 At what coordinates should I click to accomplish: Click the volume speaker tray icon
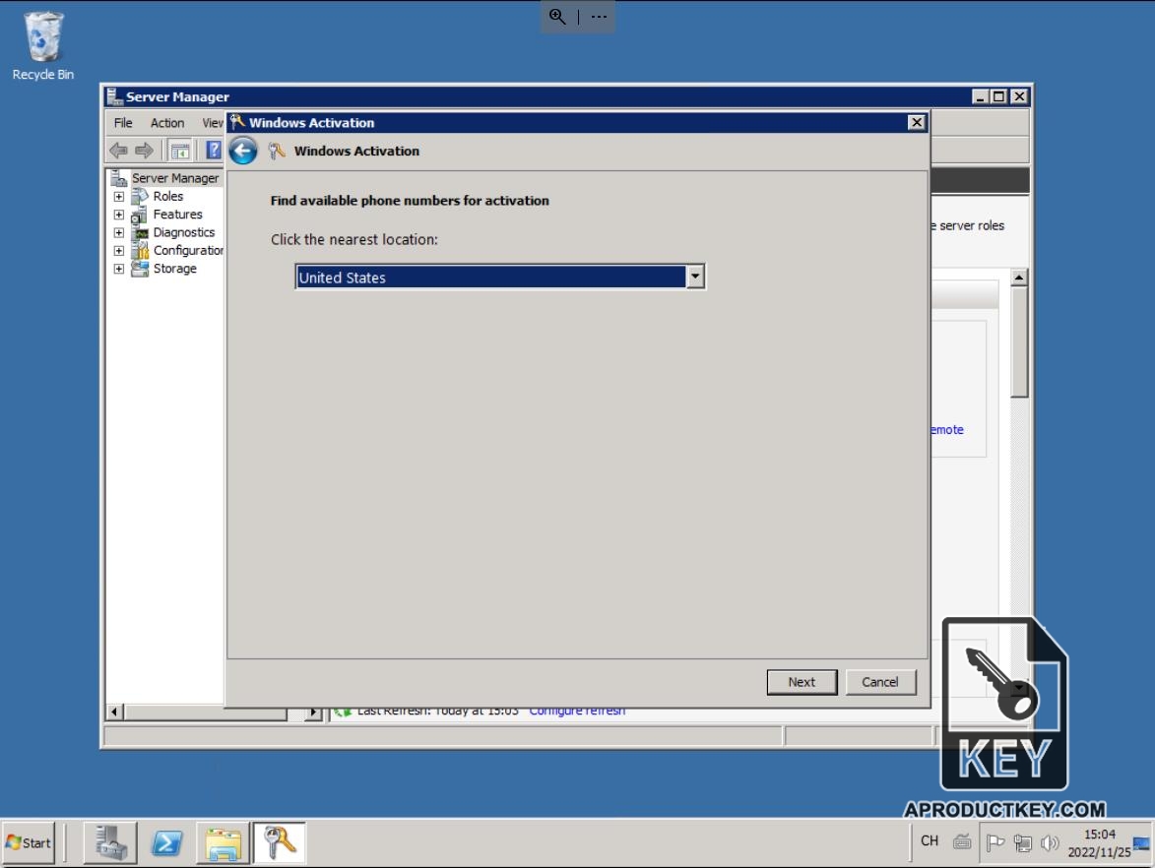[1050, 842]
